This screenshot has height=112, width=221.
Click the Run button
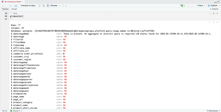coord(199,6)
